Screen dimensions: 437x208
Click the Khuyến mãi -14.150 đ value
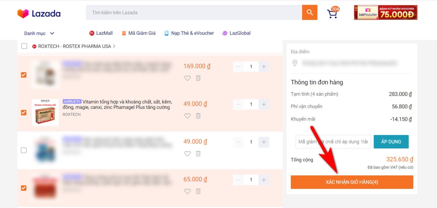pos(401,119)
